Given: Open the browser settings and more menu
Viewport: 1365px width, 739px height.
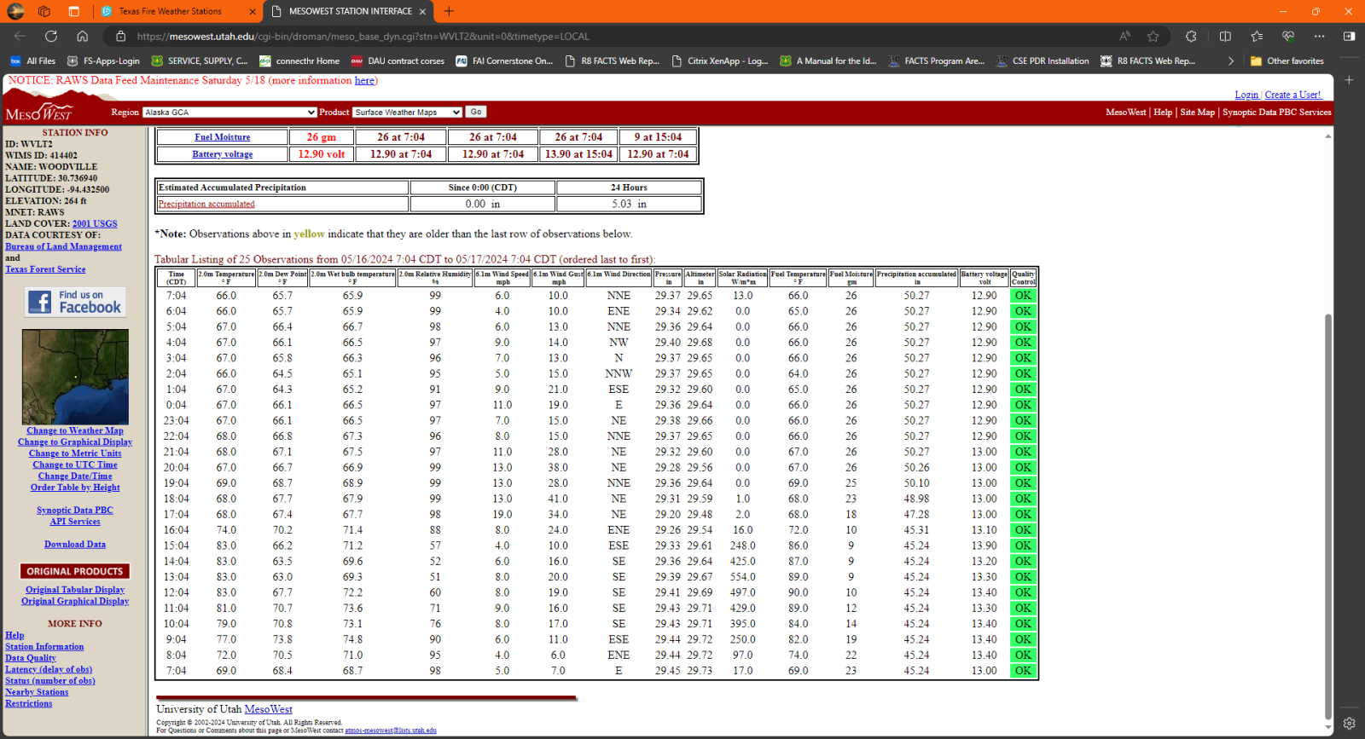Looking at the screenshot, I should coord(1319,36).
